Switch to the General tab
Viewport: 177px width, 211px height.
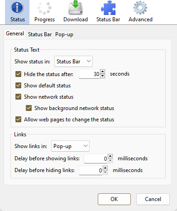(x=15, y=34)
